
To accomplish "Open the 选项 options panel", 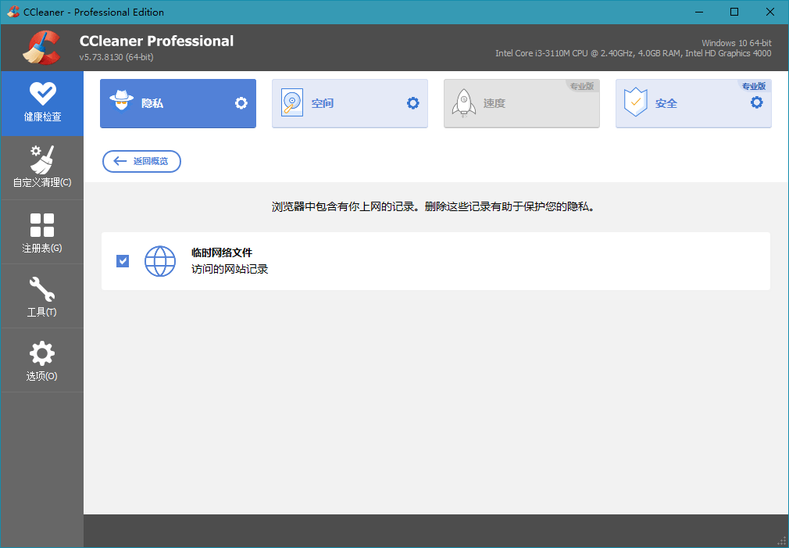I will click(x=42, y=360).
